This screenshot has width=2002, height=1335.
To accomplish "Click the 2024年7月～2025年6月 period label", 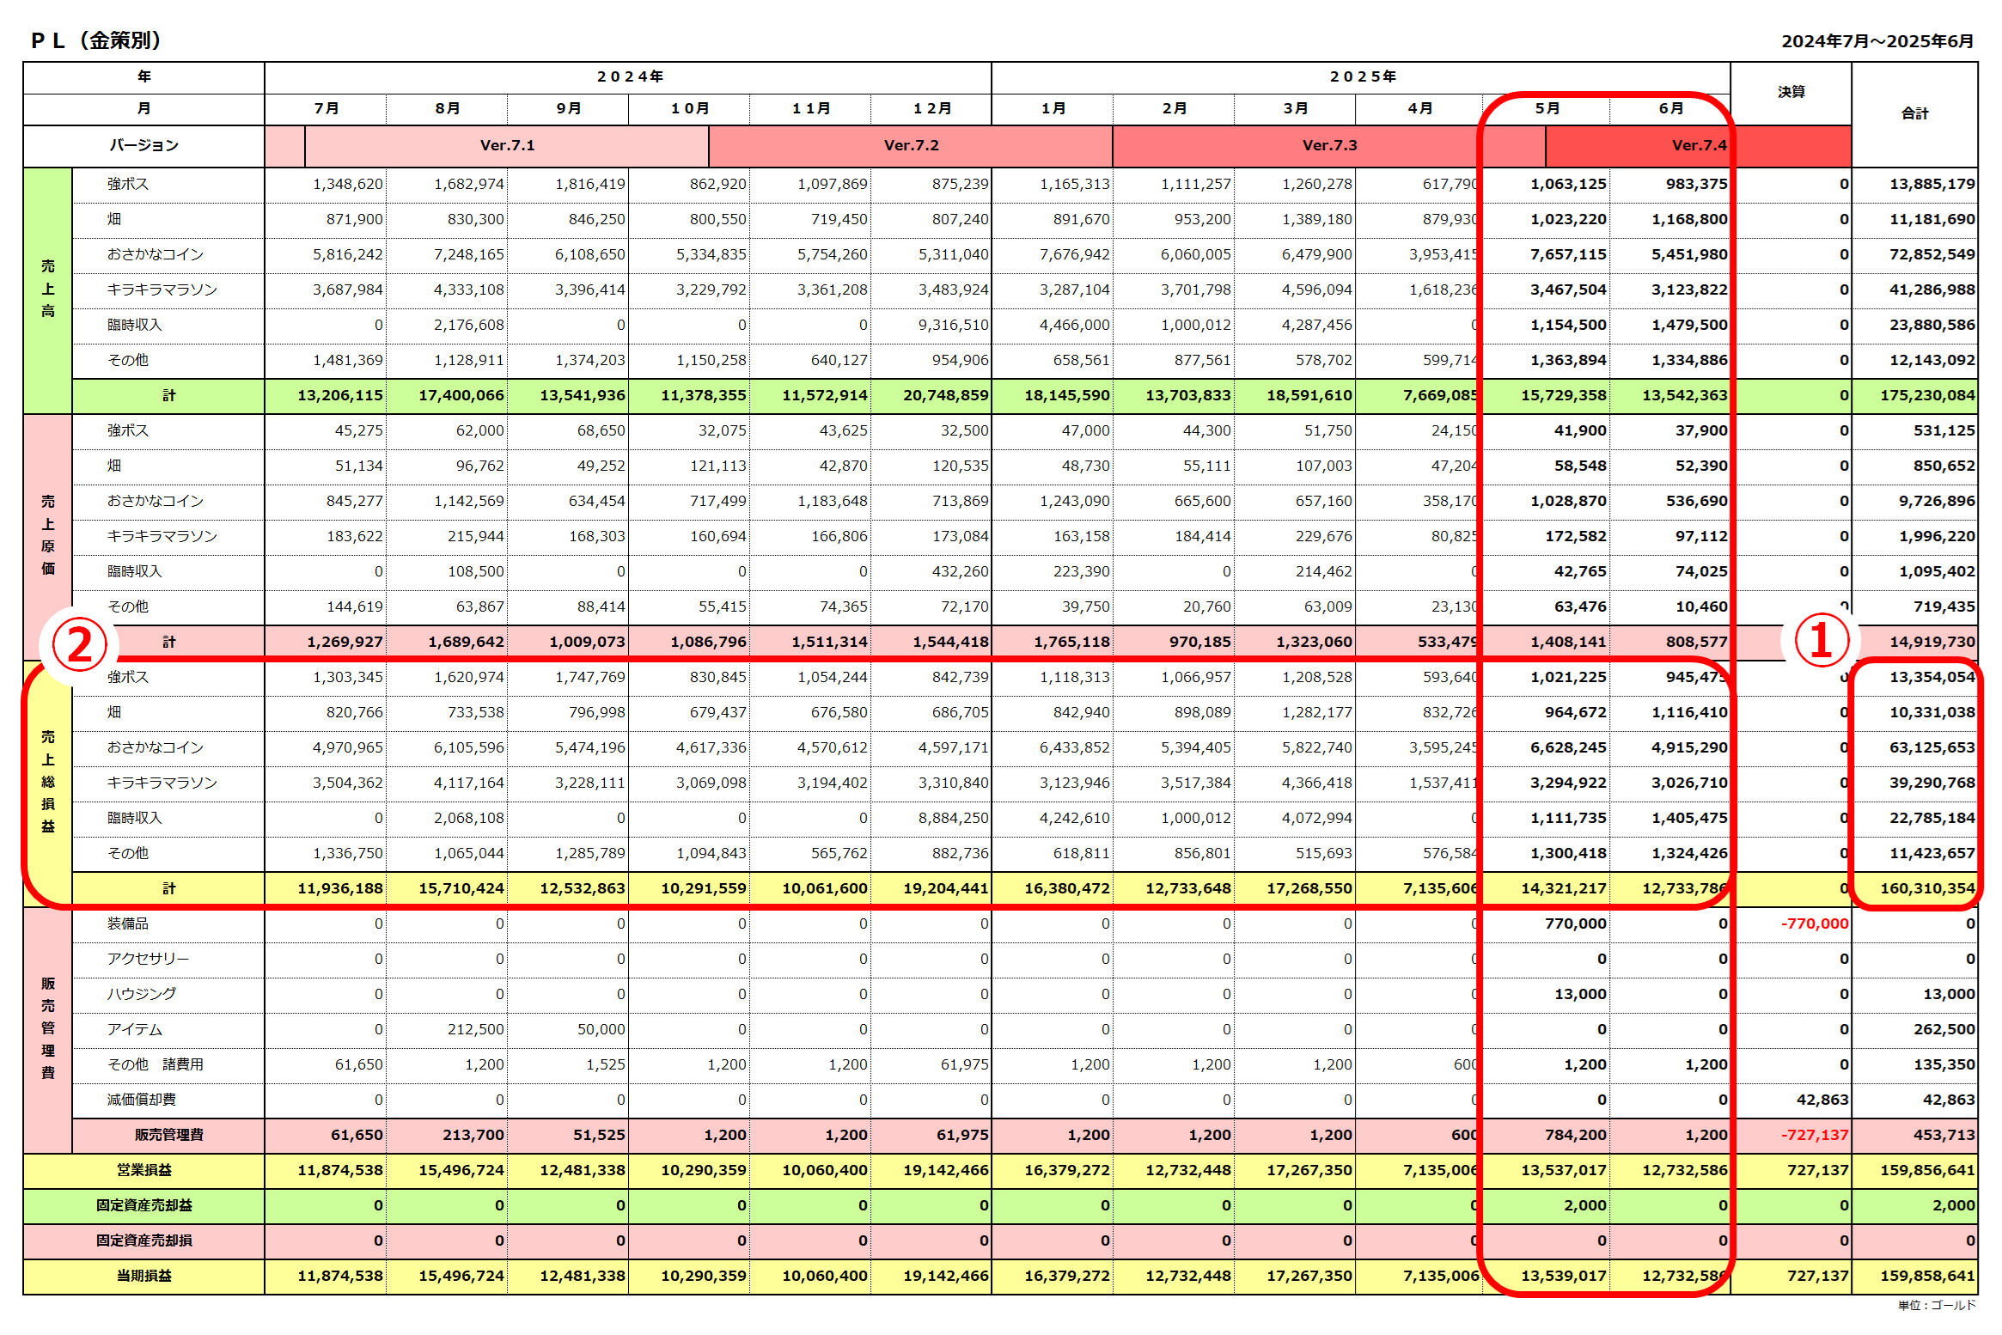I will (x=1877, y=41).
